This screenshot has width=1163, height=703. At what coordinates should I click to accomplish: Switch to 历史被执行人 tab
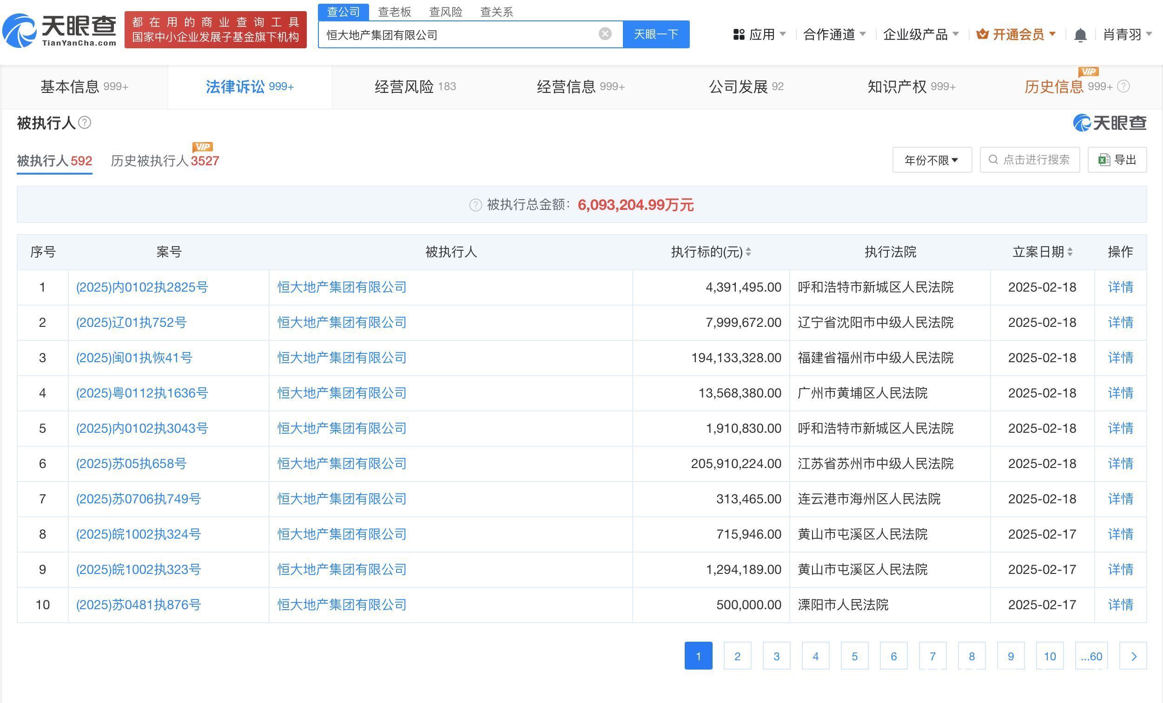pos(165,161)
